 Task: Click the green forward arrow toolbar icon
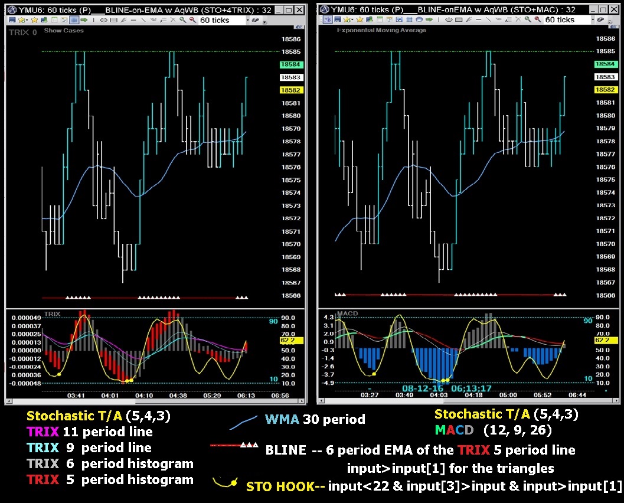[84, 19]
